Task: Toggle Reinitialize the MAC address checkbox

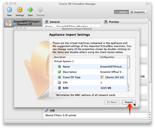Action: coord(54,95)
